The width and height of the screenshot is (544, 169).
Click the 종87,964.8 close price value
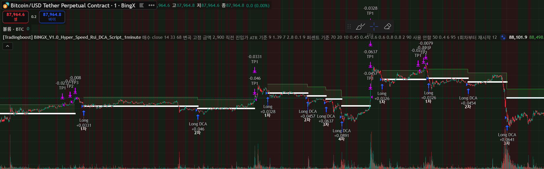pyautogui.click(x=233, y=5)
